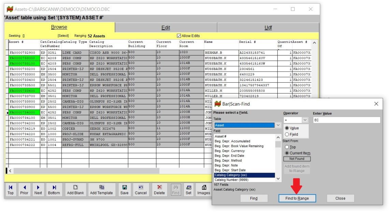Switch to the Edit tab
The width and height of the screenshot is (389, 212).
coord(166,28)
